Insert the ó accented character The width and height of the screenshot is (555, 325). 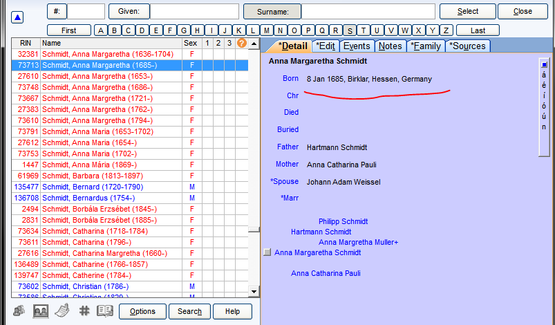(x=544, y=106)
